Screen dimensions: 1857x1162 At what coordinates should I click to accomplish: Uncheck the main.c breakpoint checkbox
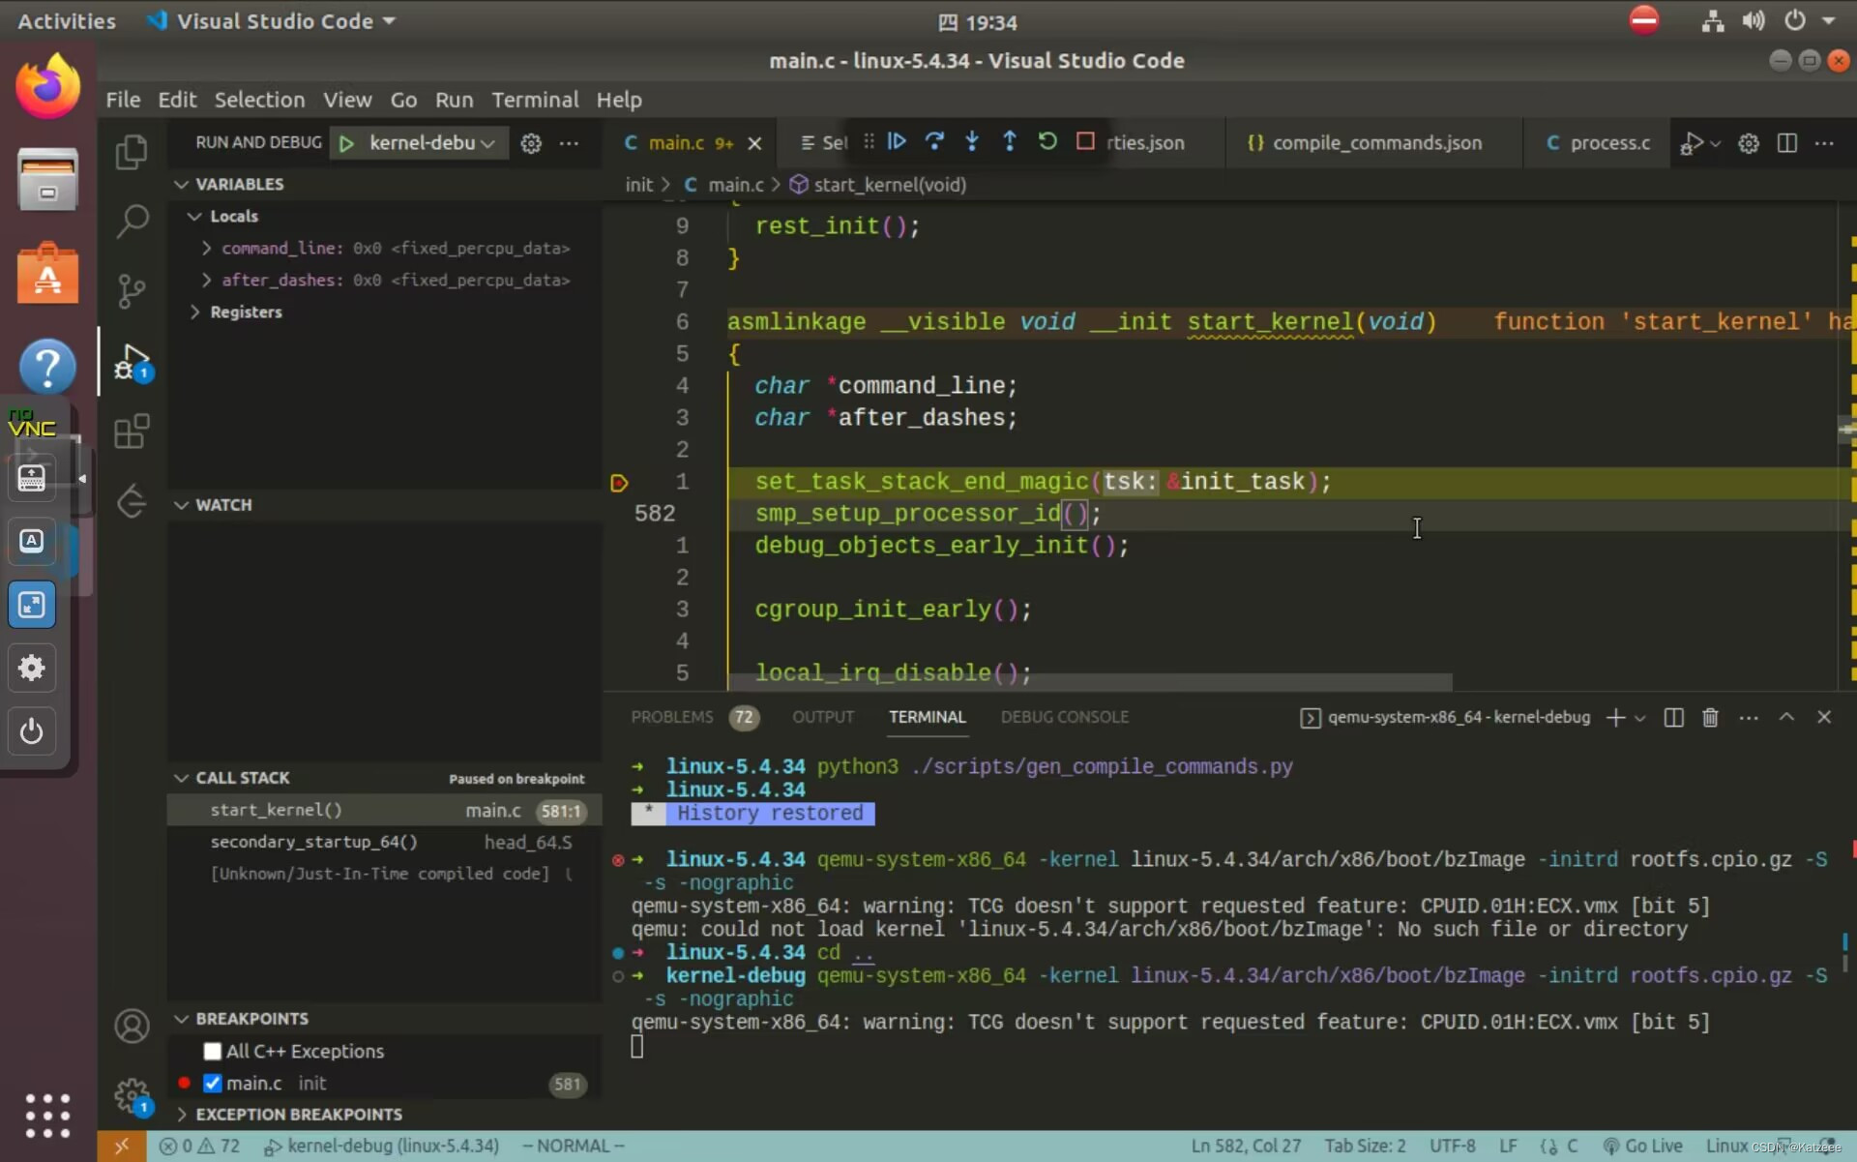click(x=213, y=1083)
